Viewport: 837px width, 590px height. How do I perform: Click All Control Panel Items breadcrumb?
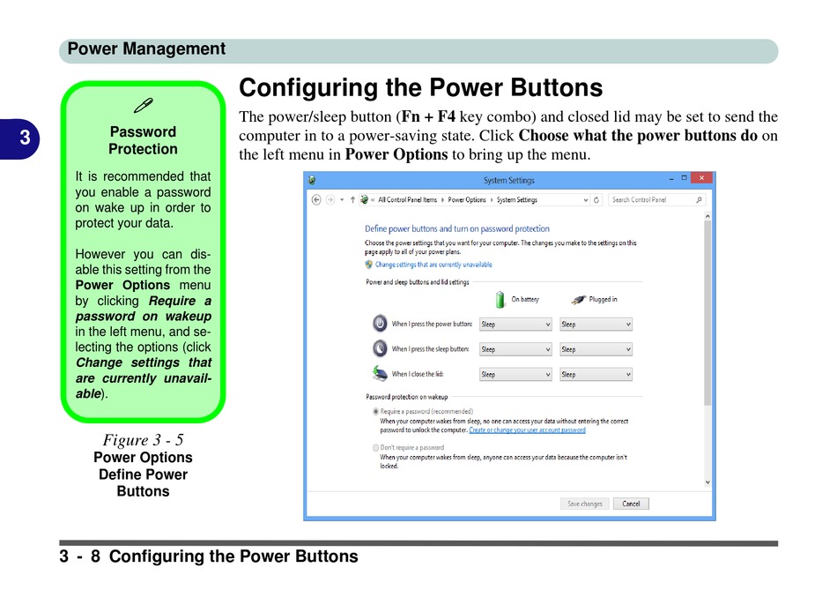(407, 200)
